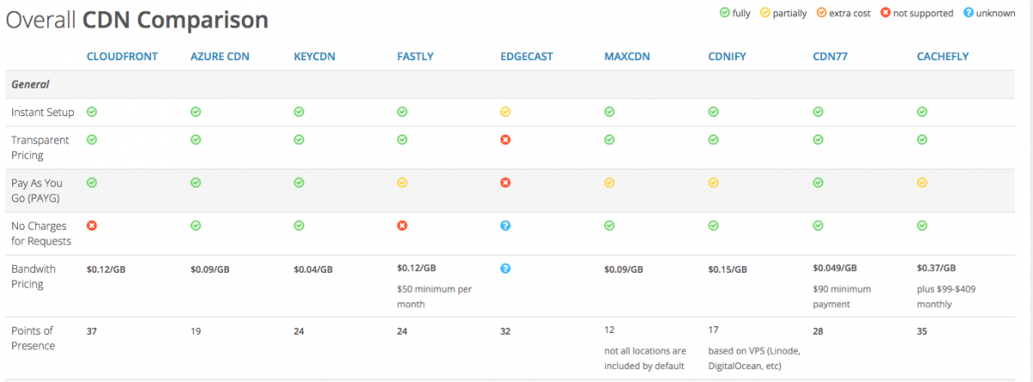Screen dimensions: 1033x382
Task: Click Azure CDN's $0.09/GB price
Action: point(210,269)
